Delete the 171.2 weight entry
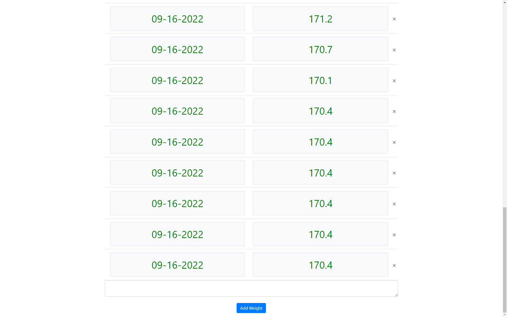Image resolution: width=507 pixels, height=317 pixels. (x=394, y=19)
